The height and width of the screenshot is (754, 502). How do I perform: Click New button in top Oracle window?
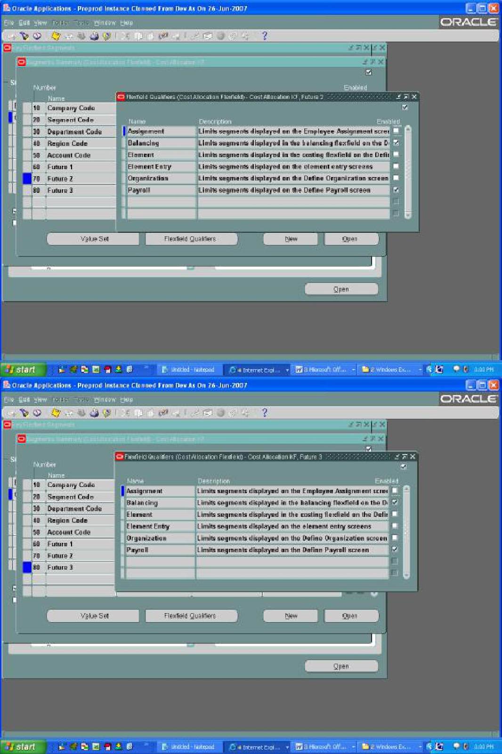pyautogui.click(x=291, y=239)
